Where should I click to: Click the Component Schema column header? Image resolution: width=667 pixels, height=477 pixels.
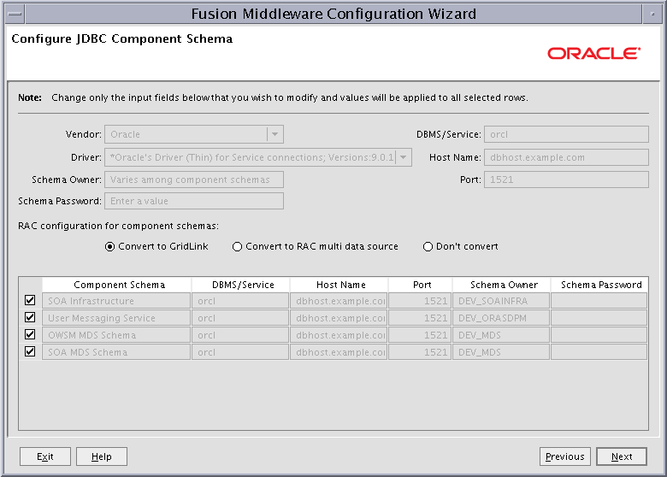click(116, 285)
